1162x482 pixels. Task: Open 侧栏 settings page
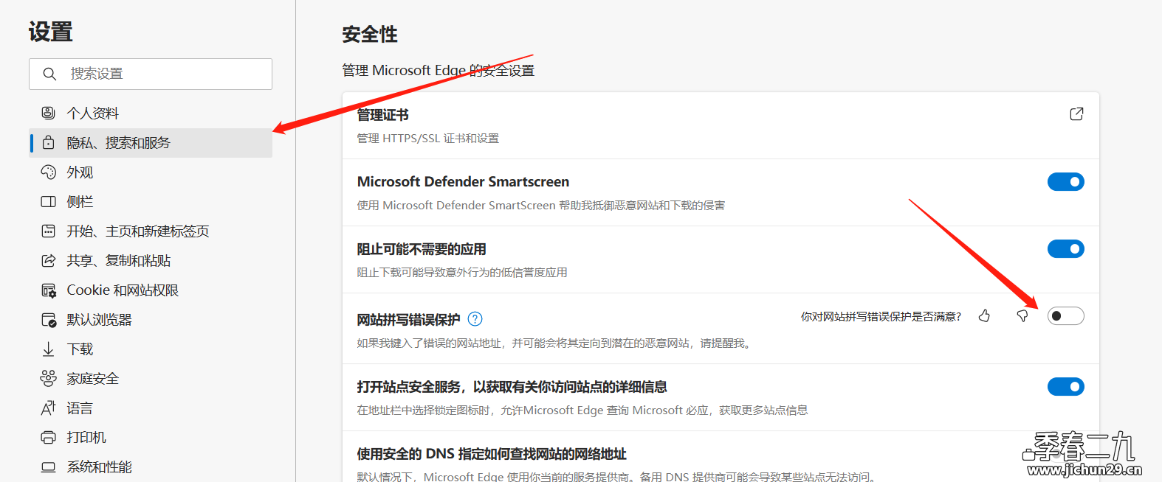point(151,201)
